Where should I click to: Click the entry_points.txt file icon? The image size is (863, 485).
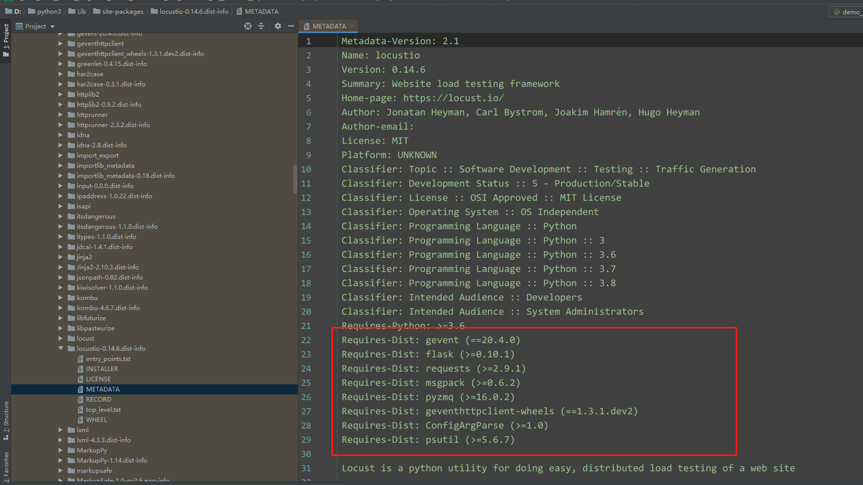[x=80, y=358]
